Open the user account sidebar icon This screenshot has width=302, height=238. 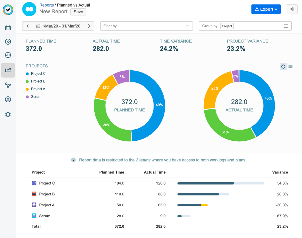click(x=8, y=100)
